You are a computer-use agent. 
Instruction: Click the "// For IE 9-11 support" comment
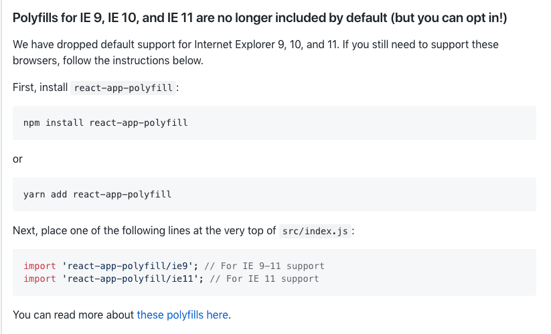(264, 266)
